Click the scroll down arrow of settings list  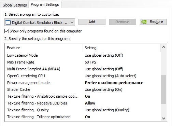click(163, 118)
